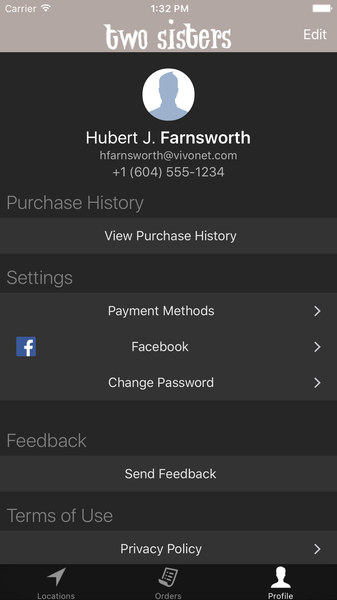
Task: Tap Send Feedback
Action: tap(168, 474)
